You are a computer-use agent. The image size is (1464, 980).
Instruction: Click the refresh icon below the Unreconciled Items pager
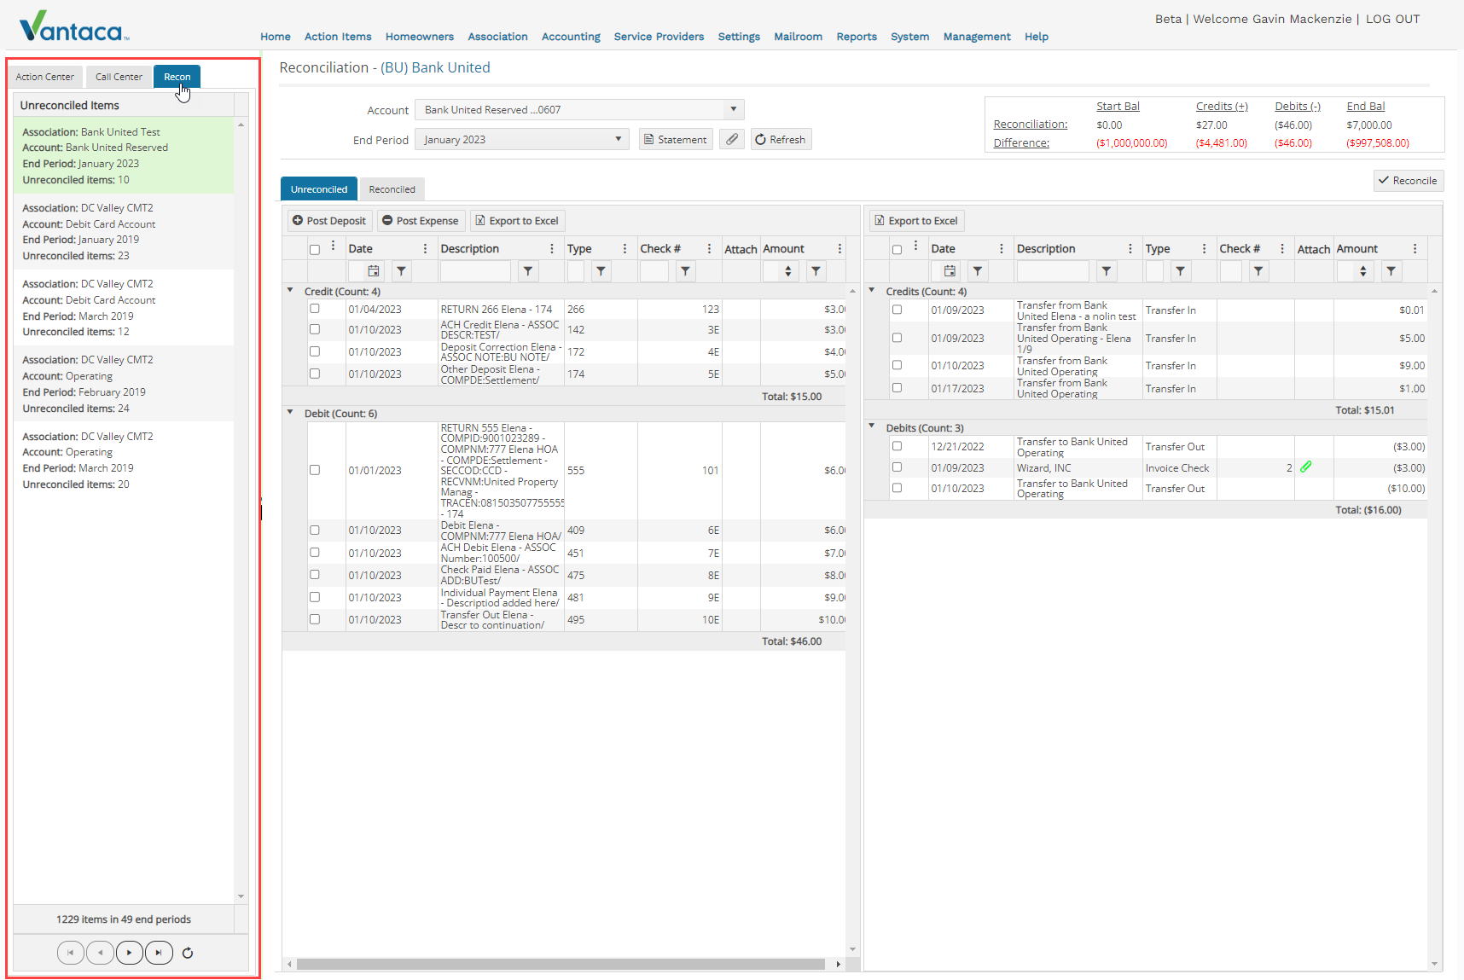coord(188,953)
